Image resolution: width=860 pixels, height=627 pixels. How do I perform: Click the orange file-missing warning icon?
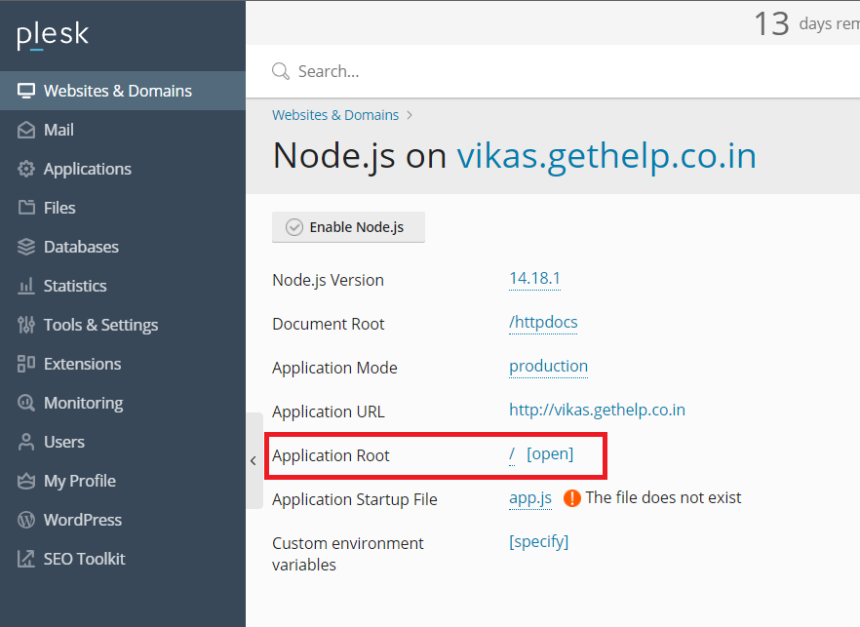click(x=572, y=498)
